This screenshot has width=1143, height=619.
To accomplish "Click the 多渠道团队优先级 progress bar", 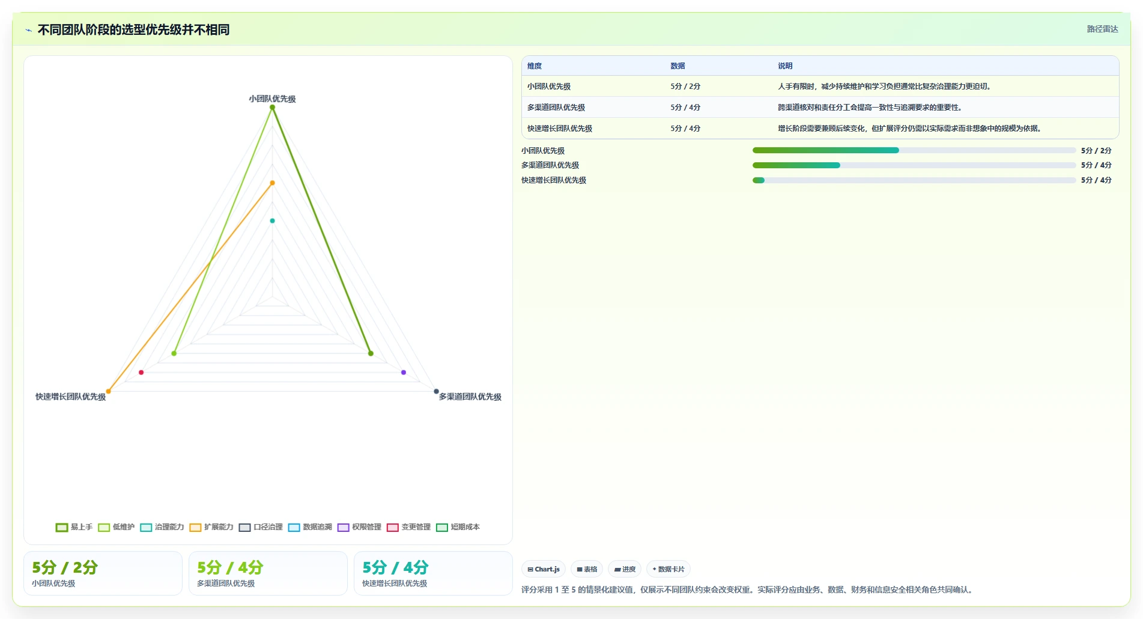I will point(914,165).
